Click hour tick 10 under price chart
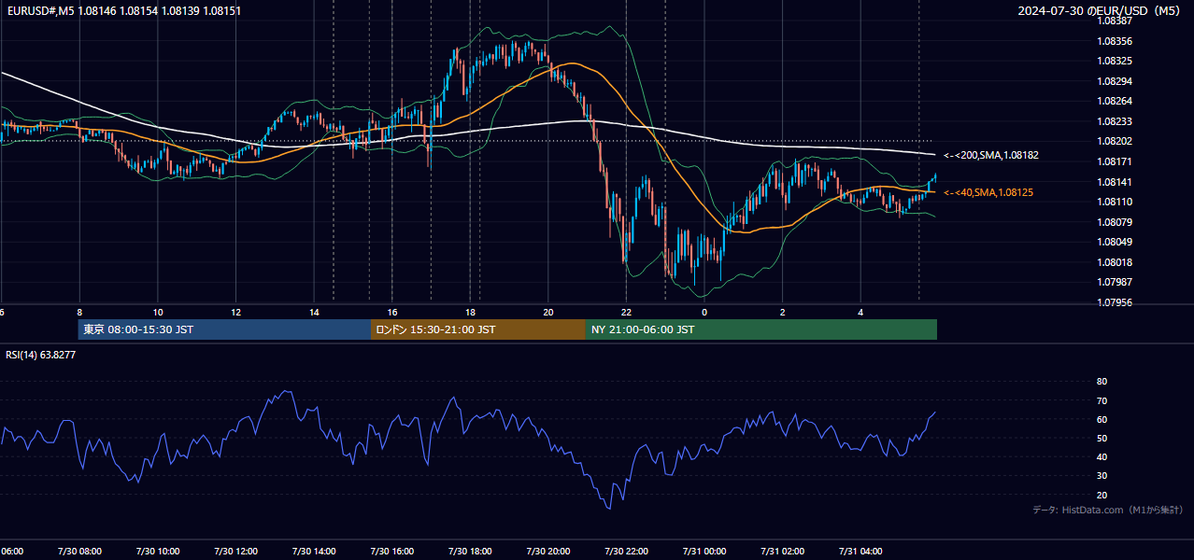The height and width of the screenshot is (560, 1194). point(158,313)
